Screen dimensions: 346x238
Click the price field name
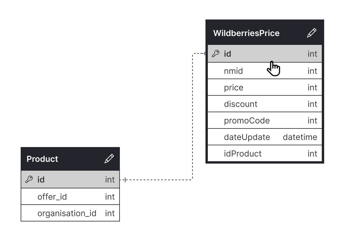pos(234,88)
